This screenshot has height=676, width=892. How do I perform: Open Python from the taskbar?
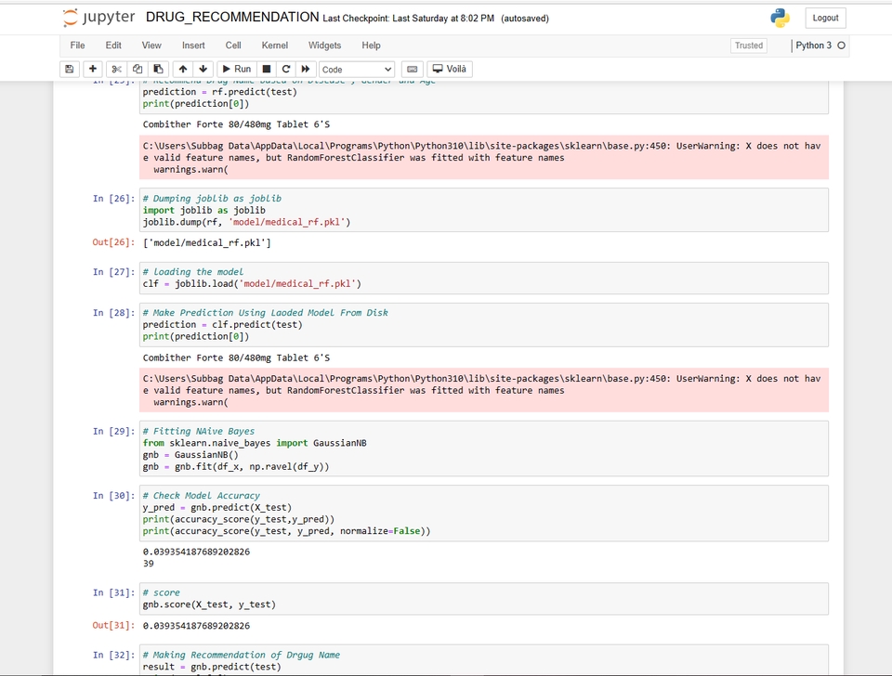click(x=780, y=16)
